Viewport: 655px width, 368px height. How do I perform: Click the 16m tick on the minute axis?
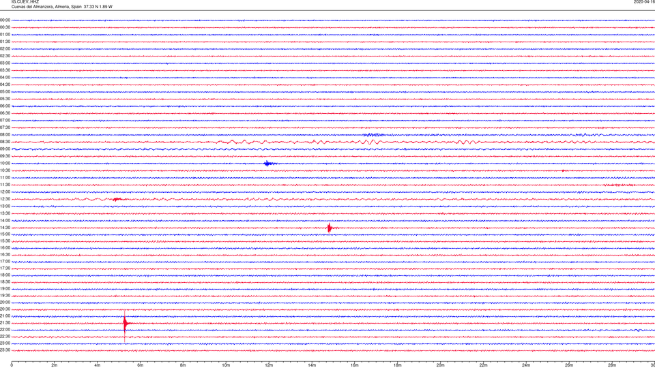click(x=355, y=365)
